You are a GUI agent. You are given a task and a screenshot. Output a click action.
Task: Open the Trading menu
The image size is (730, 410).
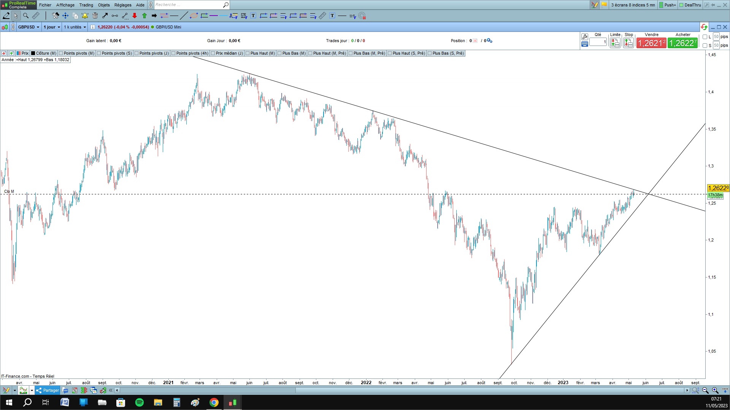point(86,5)
